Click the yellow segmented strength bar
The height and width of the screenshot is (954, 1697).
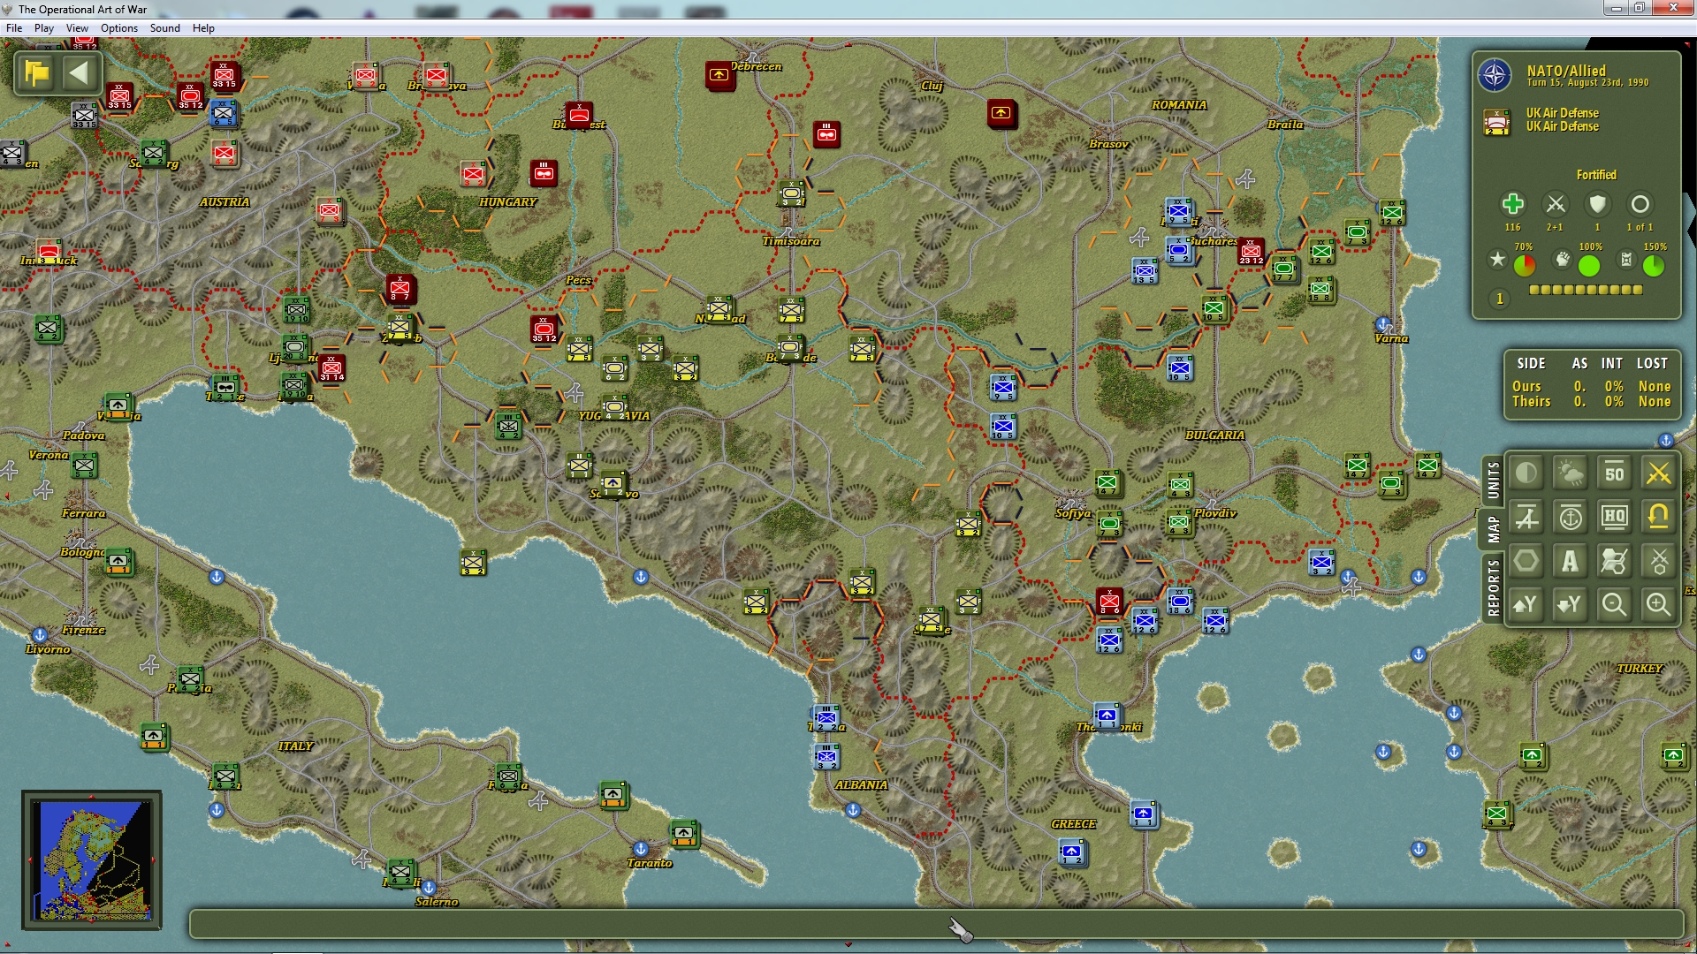tap(1586, 290)
